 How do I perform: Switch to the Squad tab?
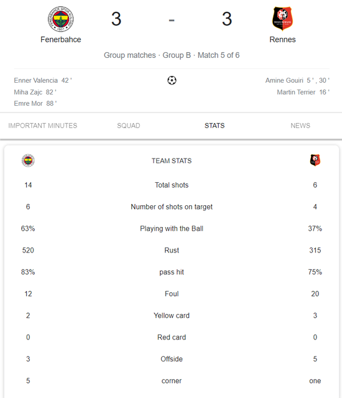click(x=128, y=126)
